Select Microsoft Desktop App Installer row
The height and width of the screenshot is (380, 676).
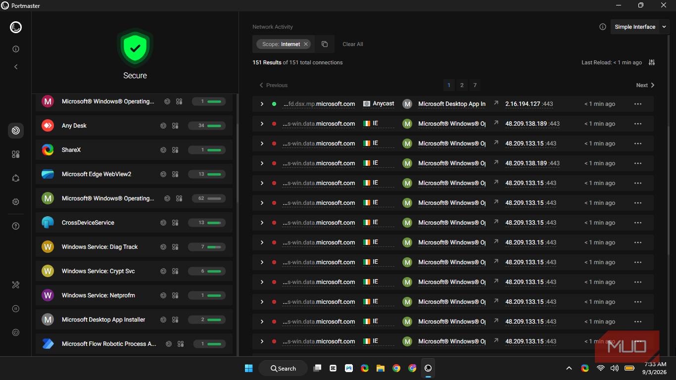point(134,320)
